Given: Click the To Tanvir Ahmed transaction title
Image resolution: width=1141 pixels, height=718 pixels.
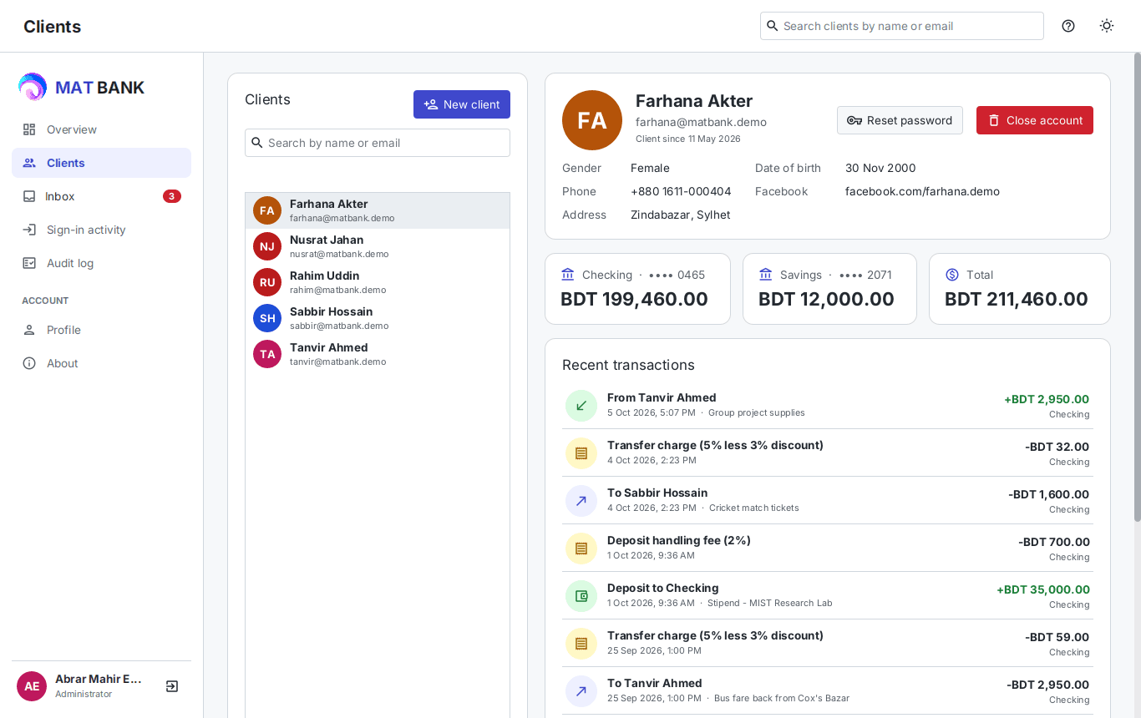Looking at the screenshot, I should 655,683.
